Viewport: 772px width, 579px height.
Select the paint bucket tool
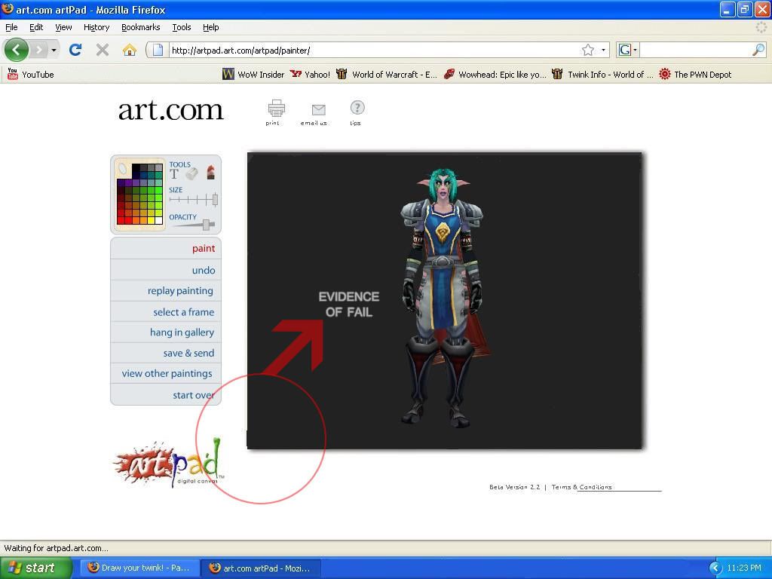pyautogui.click(x=192, y=174)
